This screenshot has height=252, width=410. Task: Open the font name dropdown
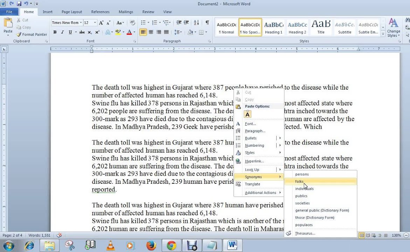click(81, 23)
